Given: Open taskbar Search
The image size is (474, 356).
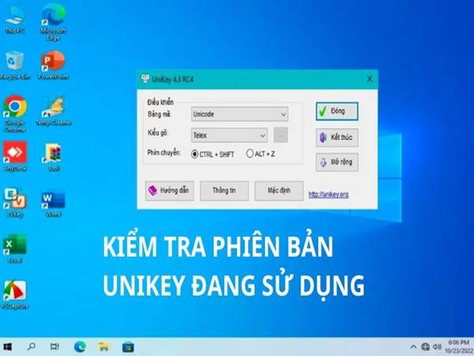Looking at the screenshot, I should 31,347.
